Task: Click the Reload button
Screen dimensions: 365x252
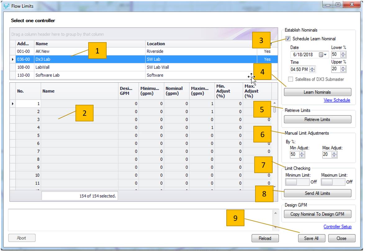Action: coord(265,238)
